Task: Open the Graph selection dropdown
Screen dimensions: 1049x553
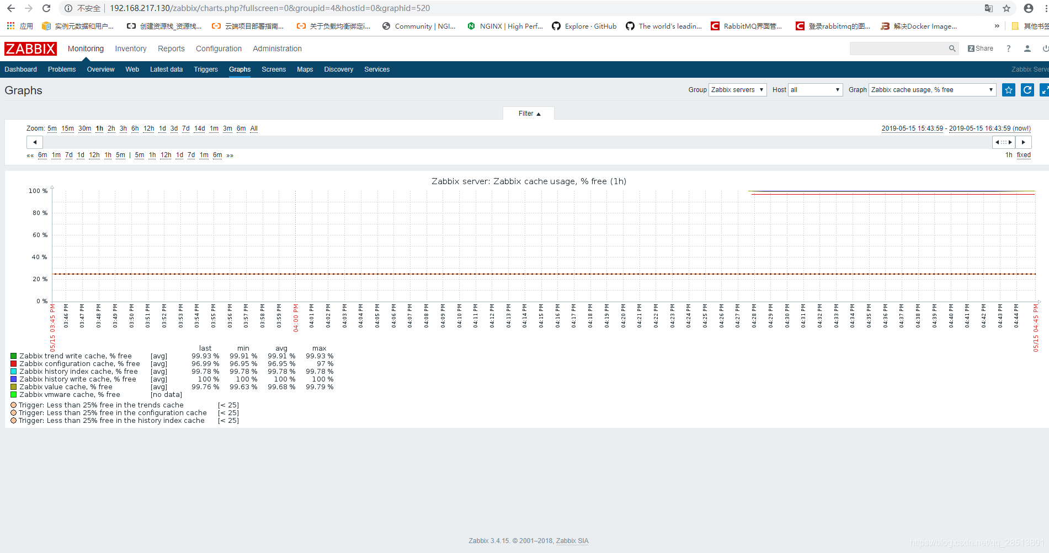Action: 933,90
